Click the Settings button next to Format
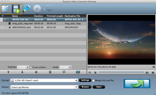 [x=85, y=80]
